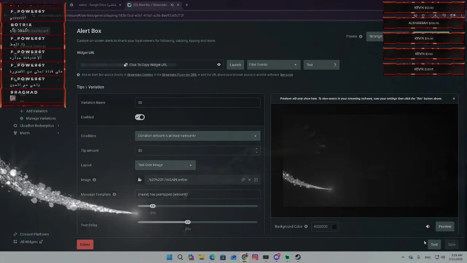Screen dimensions: 467x263
Task: Click the Preview button
Action: [x=445, y=226]
